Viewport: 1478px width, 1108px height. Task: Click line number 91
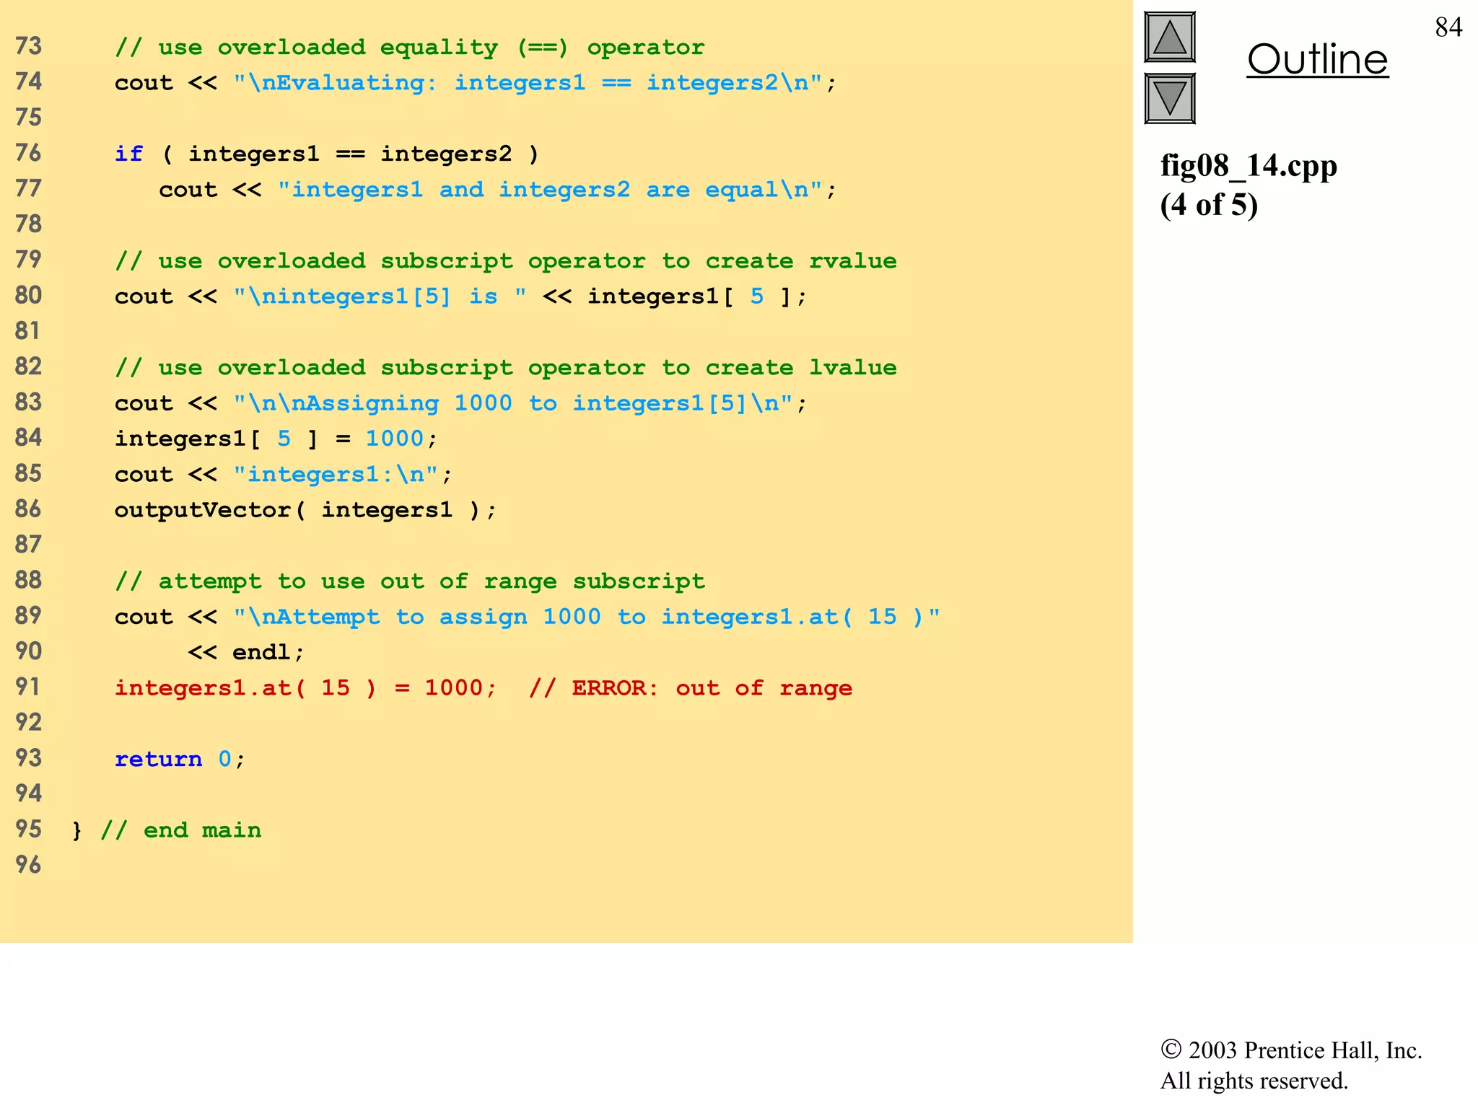(28, 687)
